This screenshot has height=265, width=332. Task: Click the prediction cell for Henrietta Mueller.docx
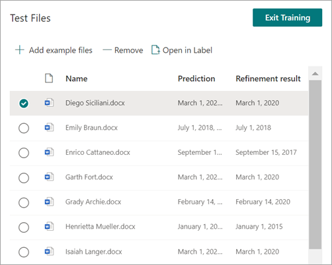click(200, 227)
